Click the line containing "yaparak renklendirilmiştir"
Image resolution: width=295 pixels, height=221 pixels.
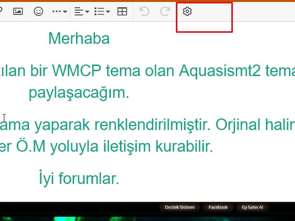click(145, 126)
